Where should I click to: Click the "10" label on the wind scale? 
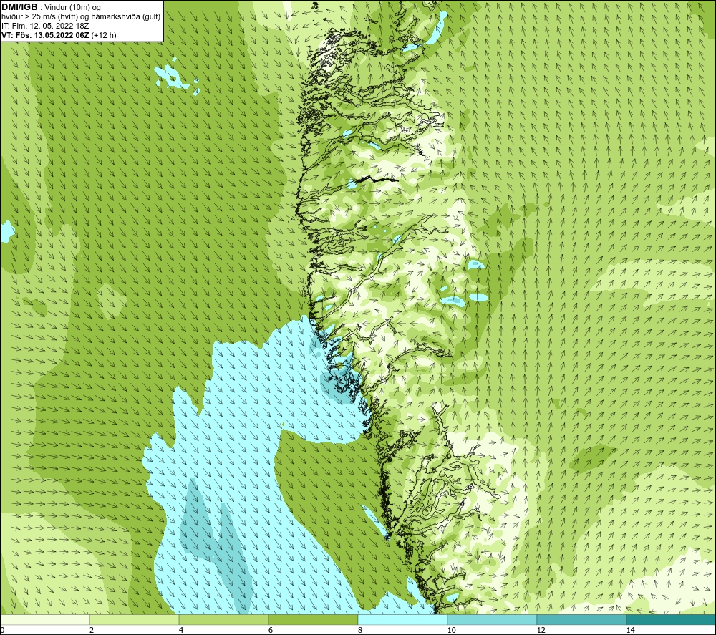(x=452, y=631)
